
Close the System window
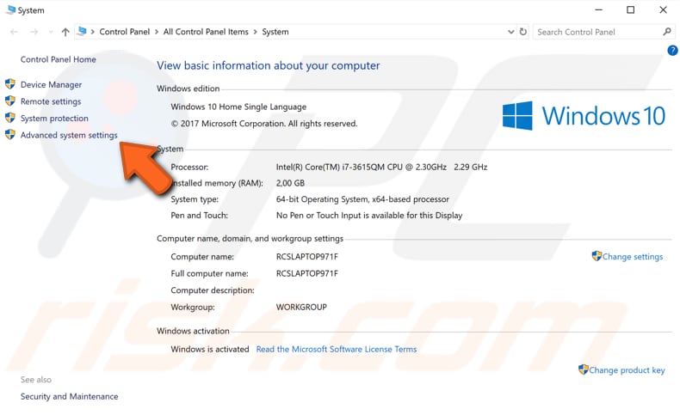[663, 10]
